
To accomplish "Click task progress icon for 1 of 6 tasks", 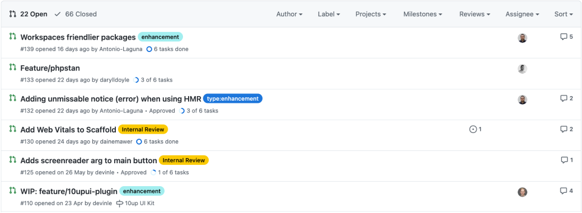I will [154, 172].
